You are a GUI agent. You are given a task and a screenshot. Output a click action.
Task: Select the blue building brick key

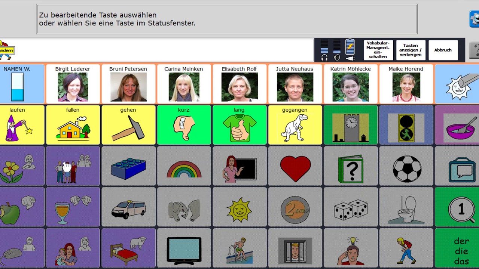(128, 166)
